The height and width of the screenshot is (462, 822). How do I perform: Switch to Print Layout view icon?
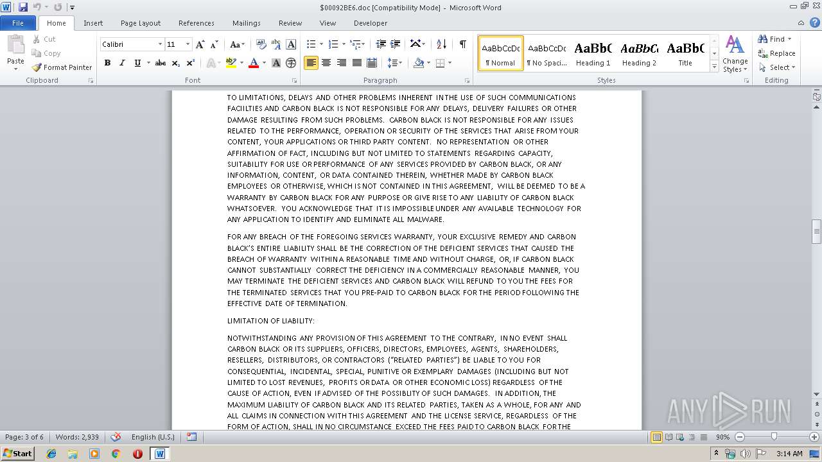[x=656, y=437]
